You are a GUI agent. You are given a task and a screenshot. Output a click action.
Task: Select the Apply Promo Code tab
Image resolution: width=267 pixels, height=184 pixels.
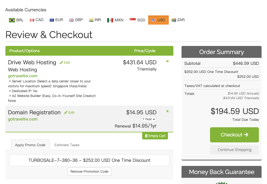pos(30,145)
